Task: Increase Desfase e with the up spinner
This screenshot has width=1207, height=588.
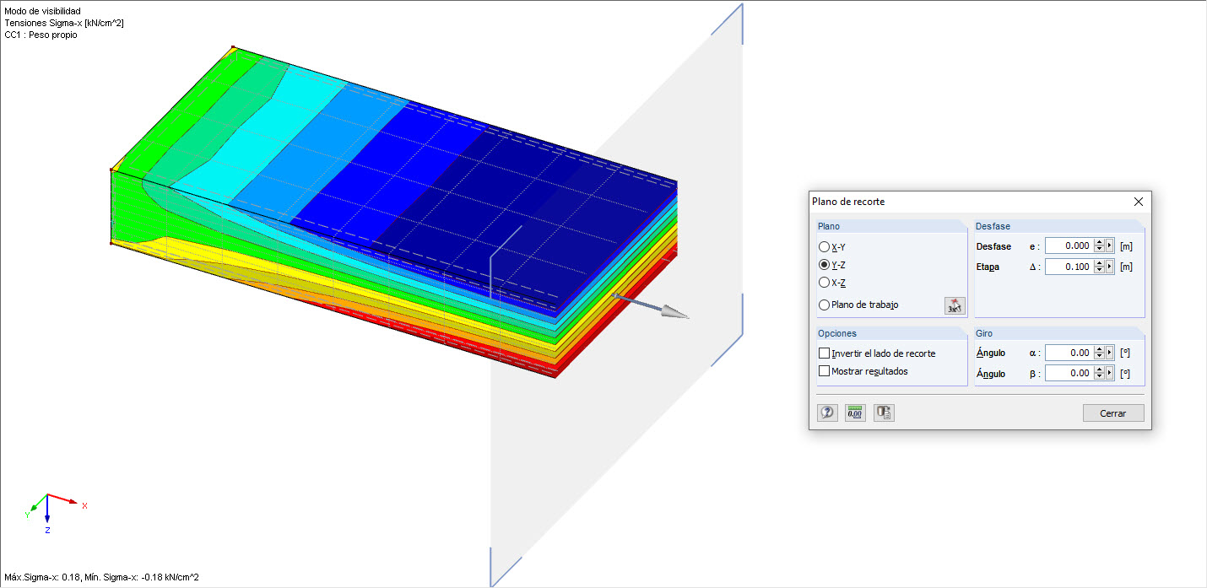Action: (x=1099, y=242)
